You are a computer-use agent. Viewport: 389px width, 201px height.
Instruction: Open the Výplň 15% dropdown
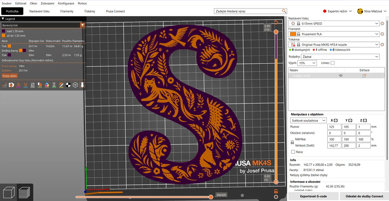307,63
